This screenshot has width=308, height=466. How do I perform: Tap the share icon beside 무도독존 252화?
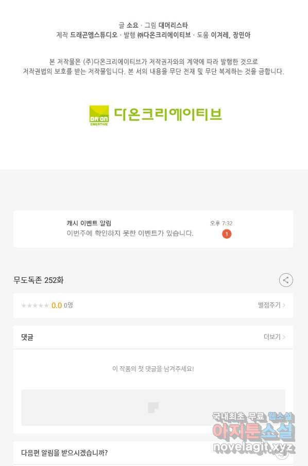point(286,280)
